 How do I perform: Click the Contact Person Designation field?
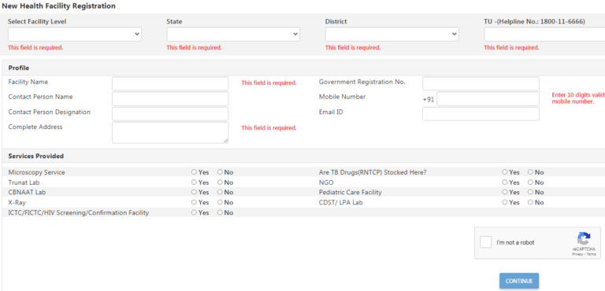tap(170, 114)
